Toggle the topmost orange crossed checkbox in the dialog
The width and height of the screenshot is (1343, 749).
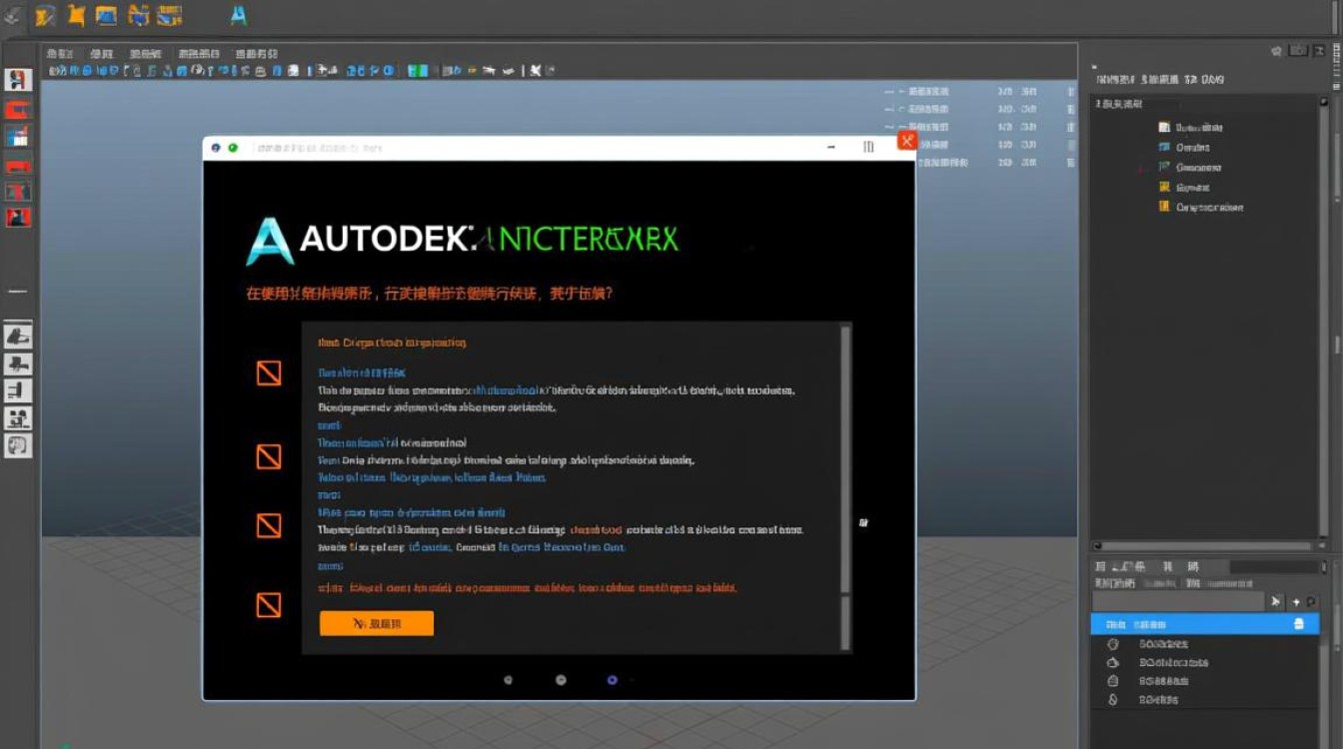click(x=269, y=374)
